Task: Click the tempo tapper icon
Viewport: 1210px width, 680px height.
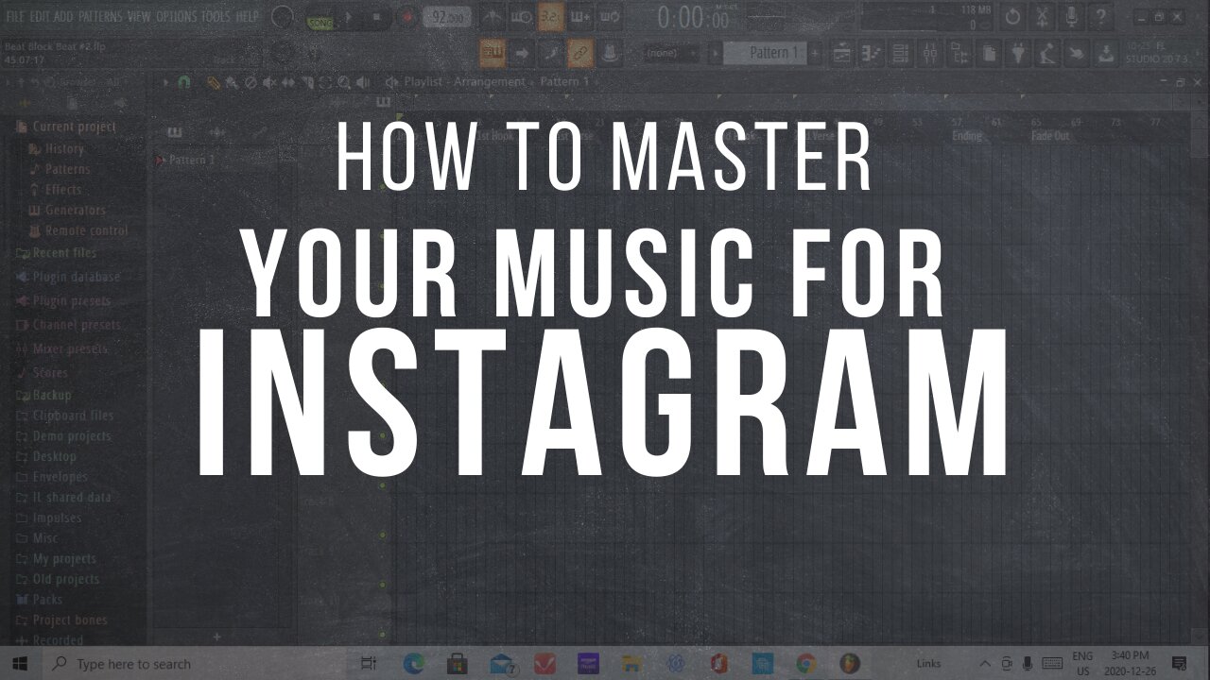Action: click(x=1046, y=53)
